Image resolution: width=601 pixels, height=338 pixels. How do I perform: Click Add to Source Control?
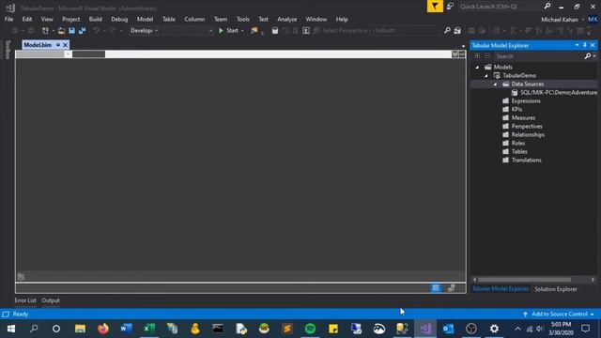[x=559, y=315]
